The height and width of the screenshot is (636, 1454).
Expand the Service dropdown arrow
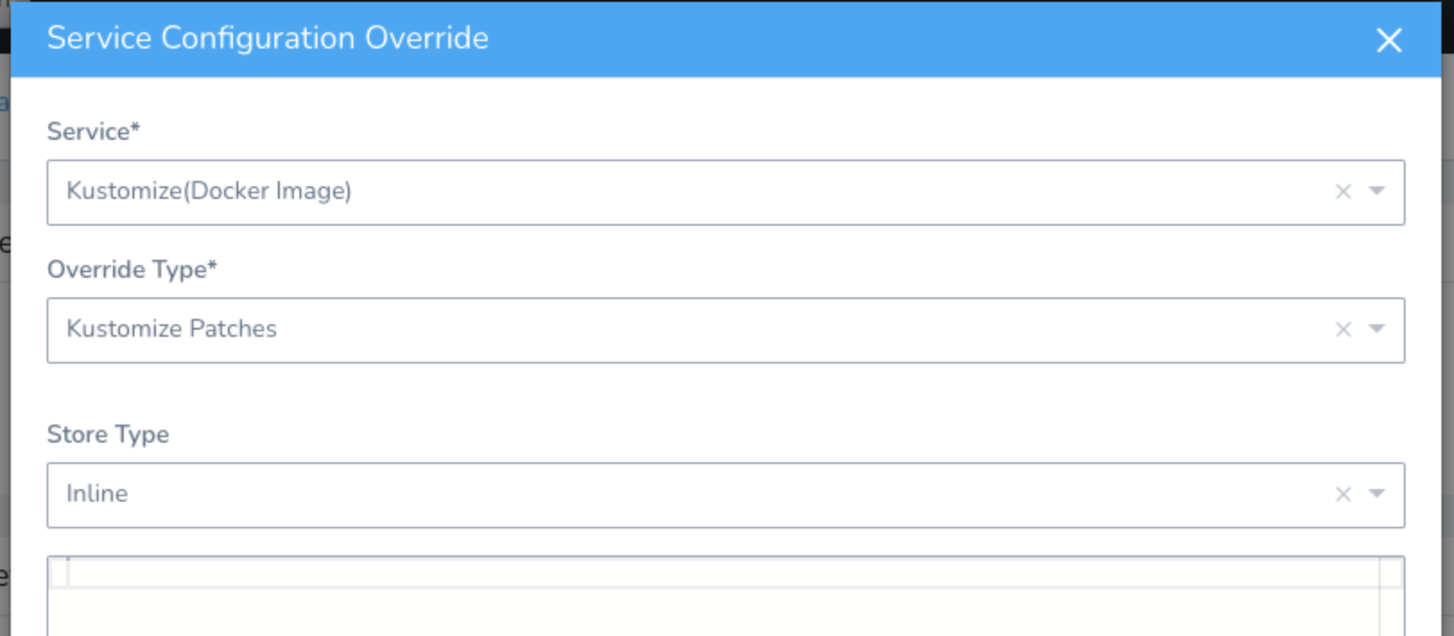click(1377, 191)
